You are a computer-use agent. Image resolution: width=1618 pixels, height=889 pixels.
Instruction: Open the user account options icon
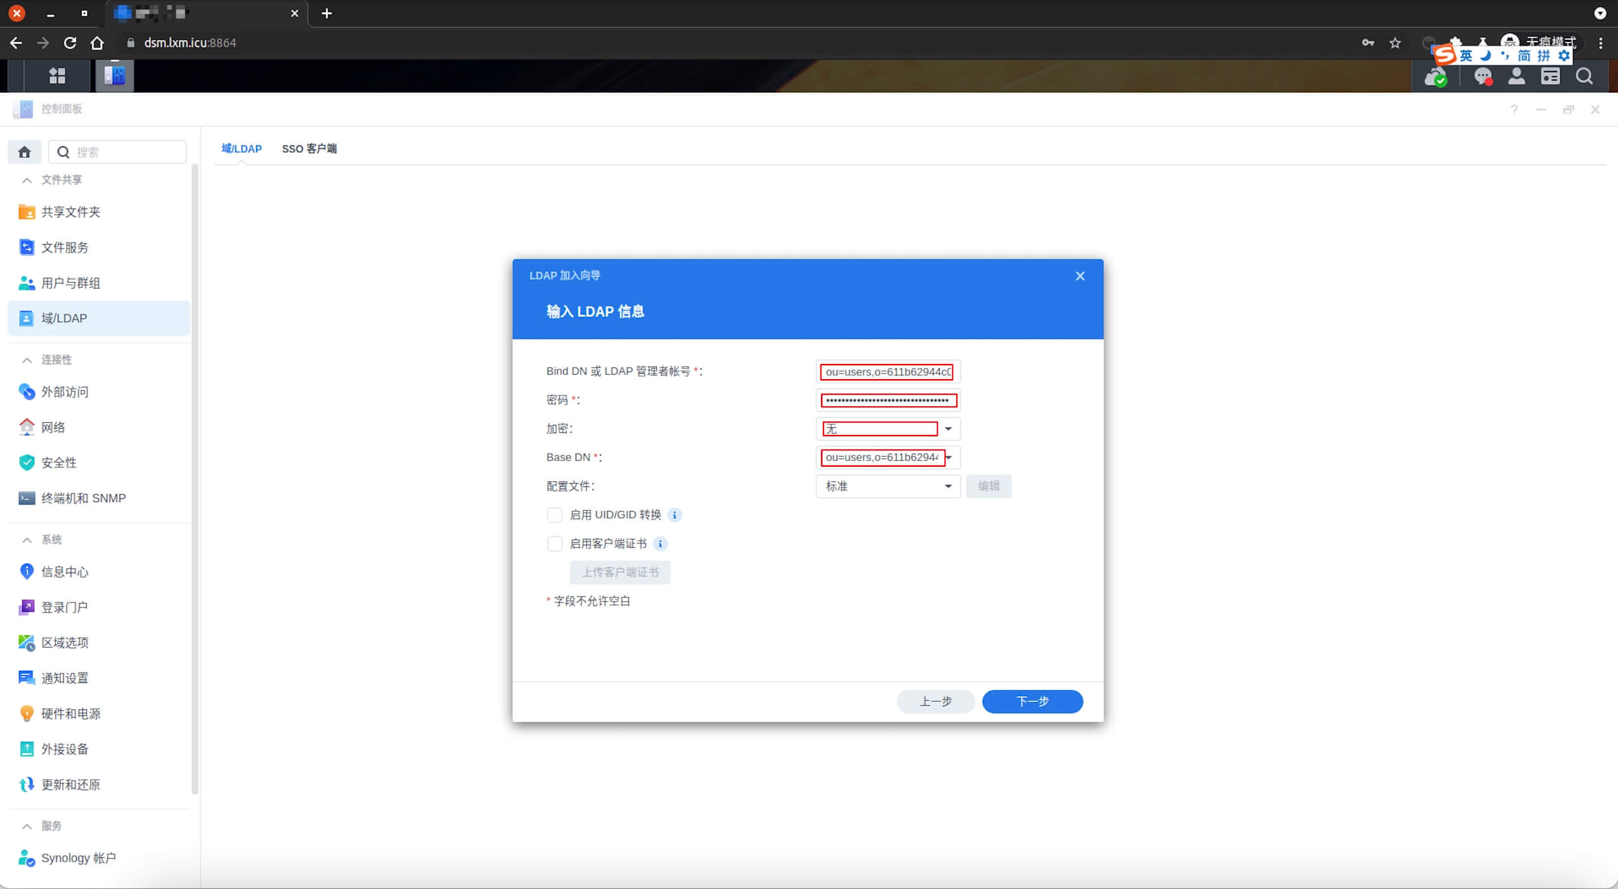click(x=1517, y=76)
